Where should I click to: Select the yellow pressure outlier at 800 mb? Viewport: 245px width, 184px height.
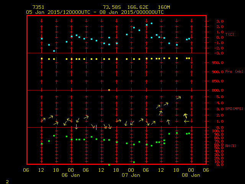[x=109, y=90]
